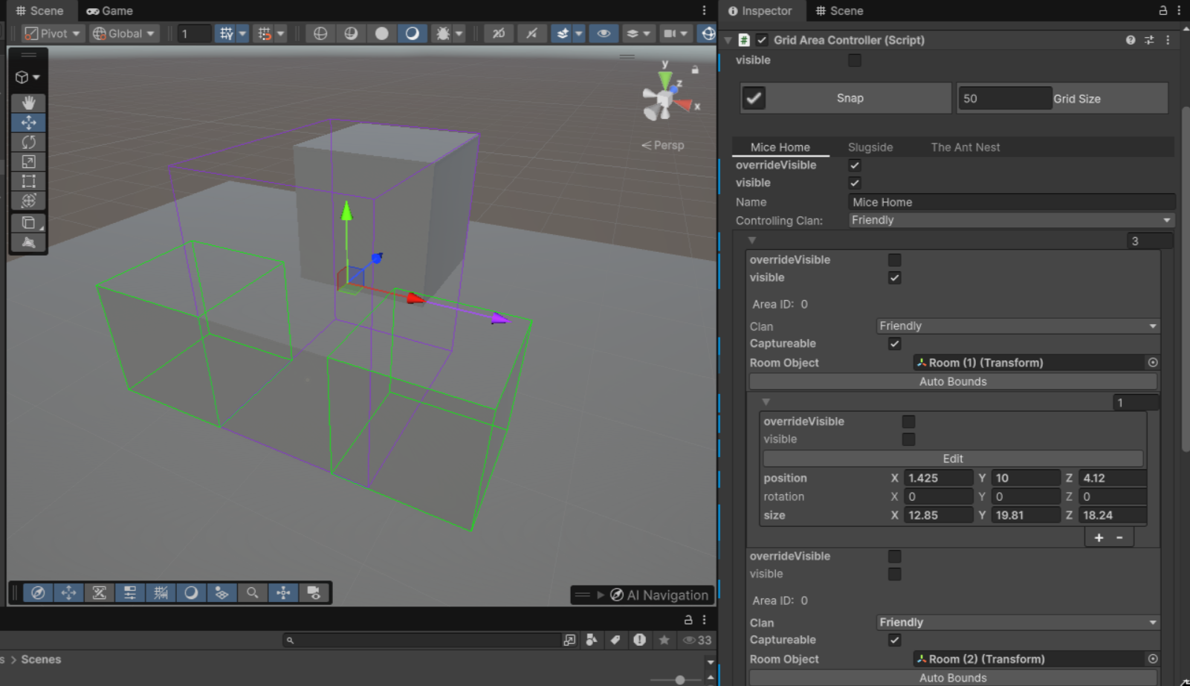Open the component preset selector icon
Screen dimensions: 1190x686
[1149, 40]
